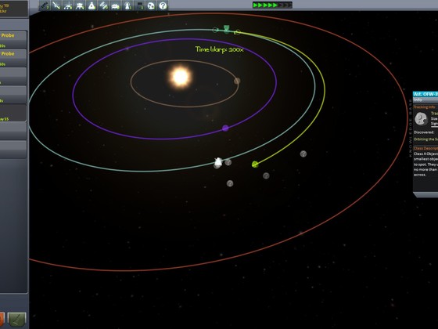
Task: Click the white Kerbin planet marker
Action: pos(218,162)
